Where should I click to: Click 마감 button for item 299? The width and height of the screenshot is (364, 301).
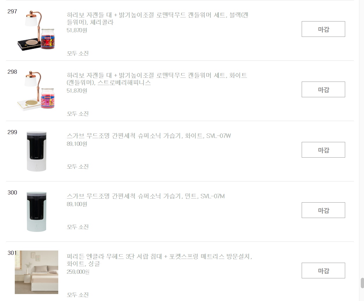click(x=323, y=150)
